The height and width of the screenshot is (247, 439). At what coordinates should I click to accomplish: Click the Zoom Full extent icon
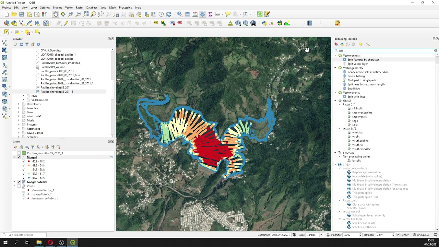pos(86,14)
